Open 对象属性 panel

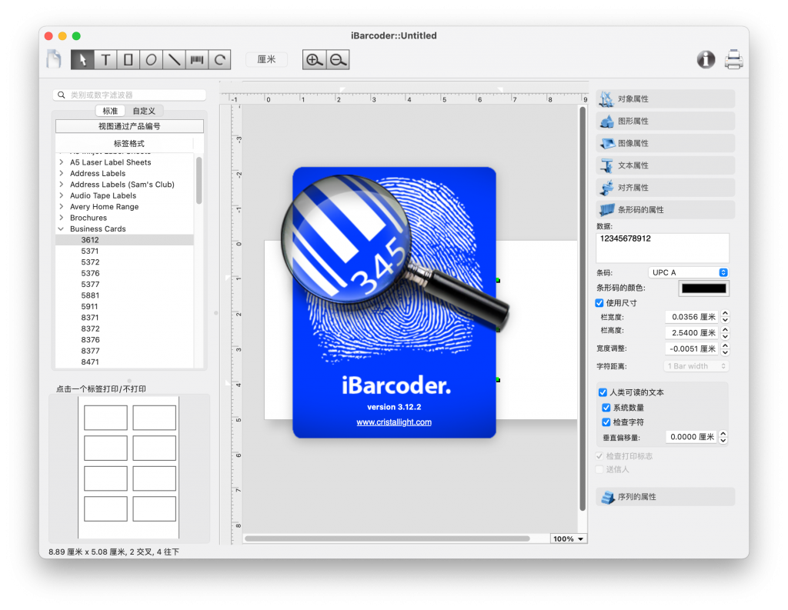[x=666, y=99]
